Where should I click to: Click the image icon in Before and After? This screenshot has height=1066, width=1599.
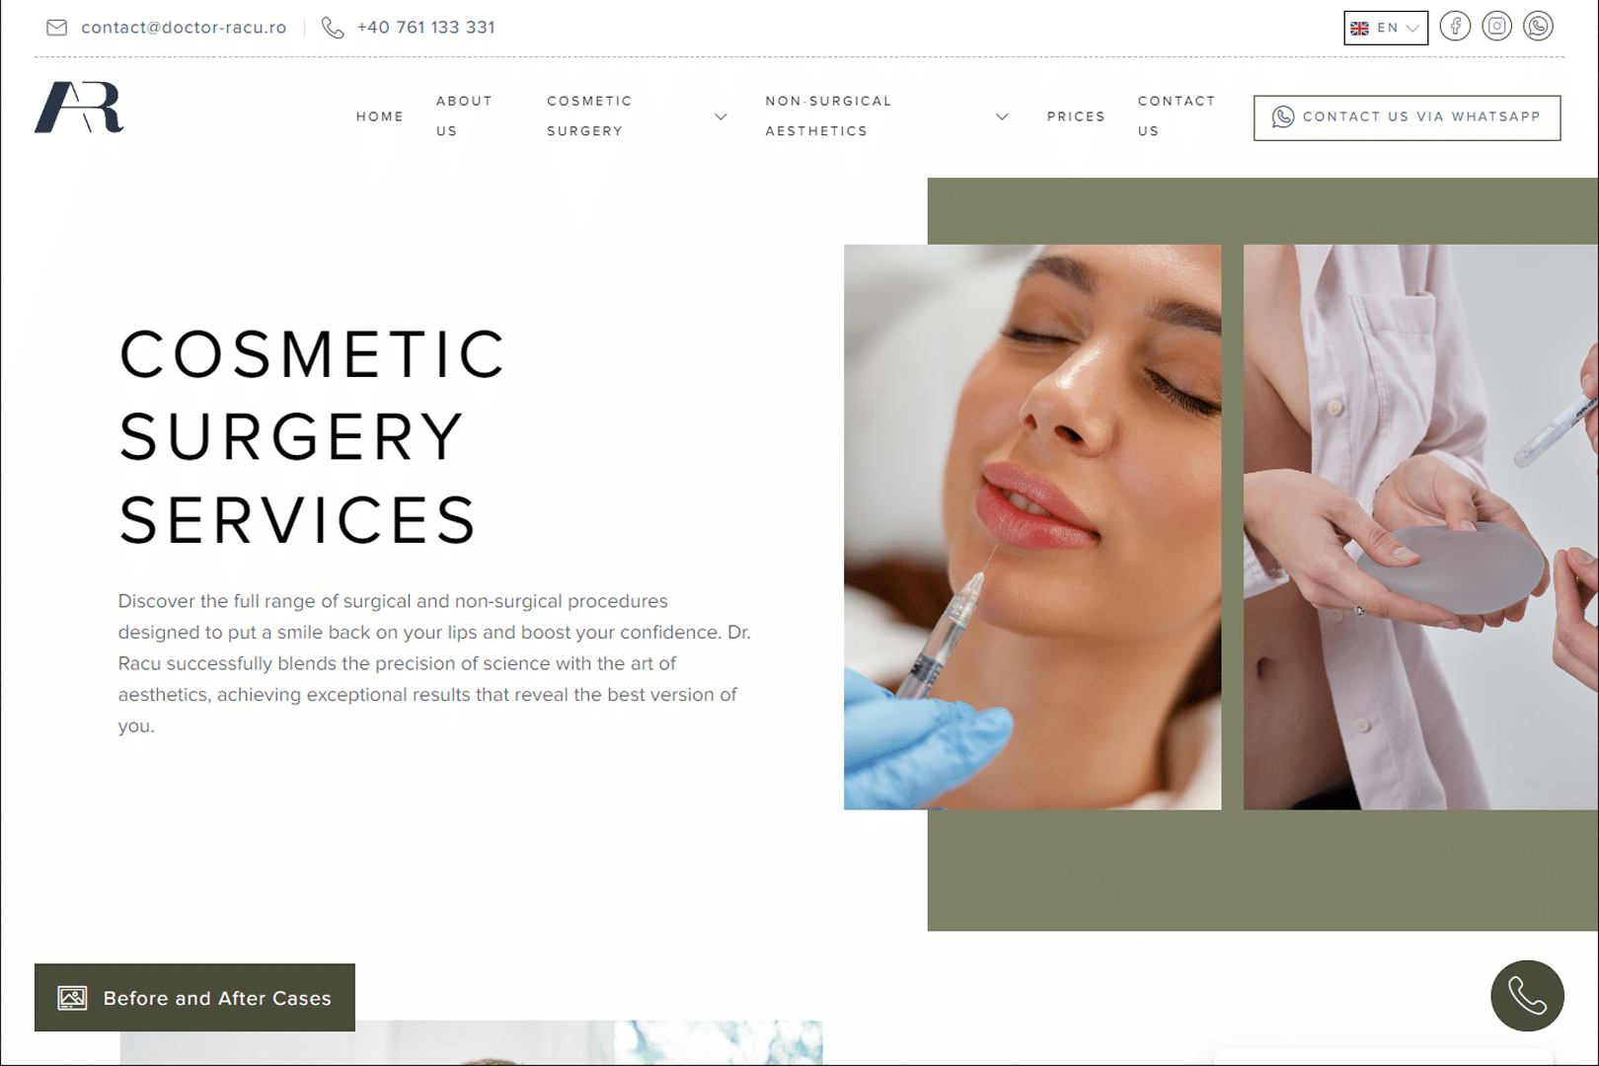[x=72, y=998]
